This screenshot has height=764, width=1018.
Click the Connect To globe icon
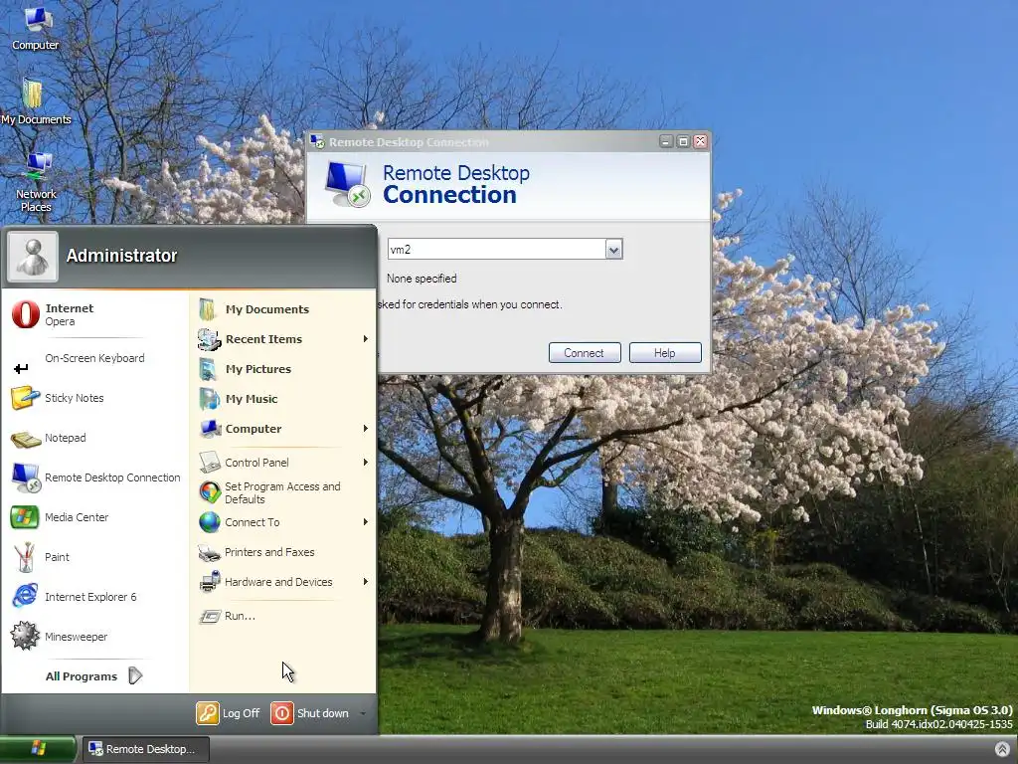click(x=210, y=522)
